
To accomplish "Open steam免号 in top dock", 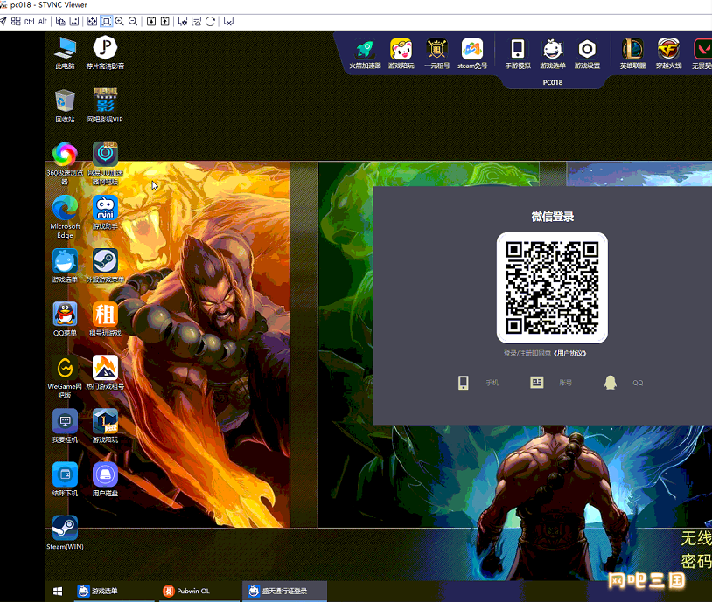I will (x=472, y=54).
